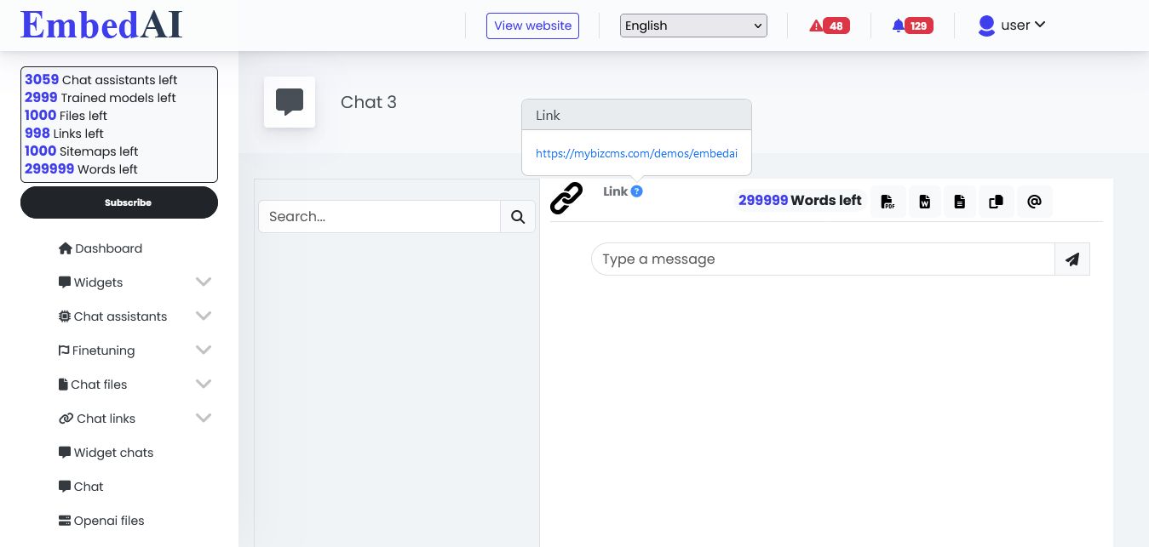Screen dimensions: 1149x547
Task: Click the user avatar icon
Action: (986, 26)
